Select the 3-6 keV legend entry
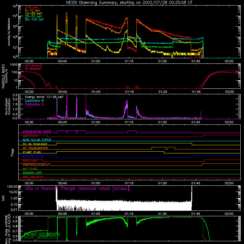244x244 pixels. click(32, 7)
